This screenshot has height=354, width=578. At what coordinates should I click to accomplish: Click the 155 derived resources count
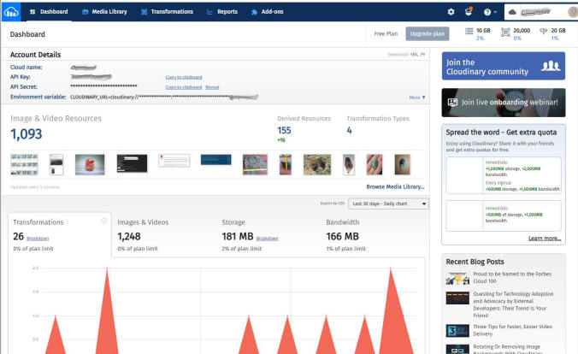(x=284, y=131)
